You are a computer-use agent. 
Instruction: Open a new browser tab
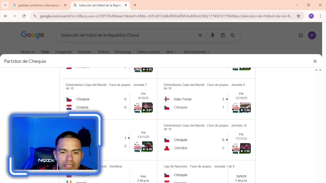pyautogui.click(x=135, y=5)
